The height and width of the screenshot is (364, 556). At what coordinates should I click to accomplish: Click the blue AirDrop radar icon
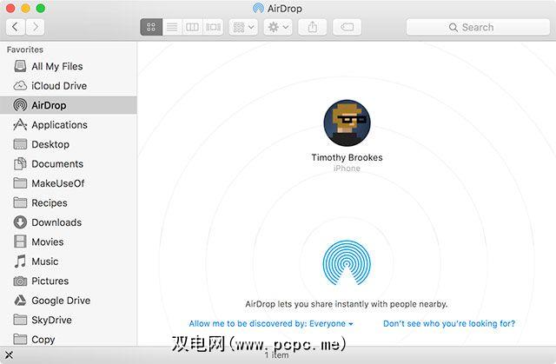[347, 263]
